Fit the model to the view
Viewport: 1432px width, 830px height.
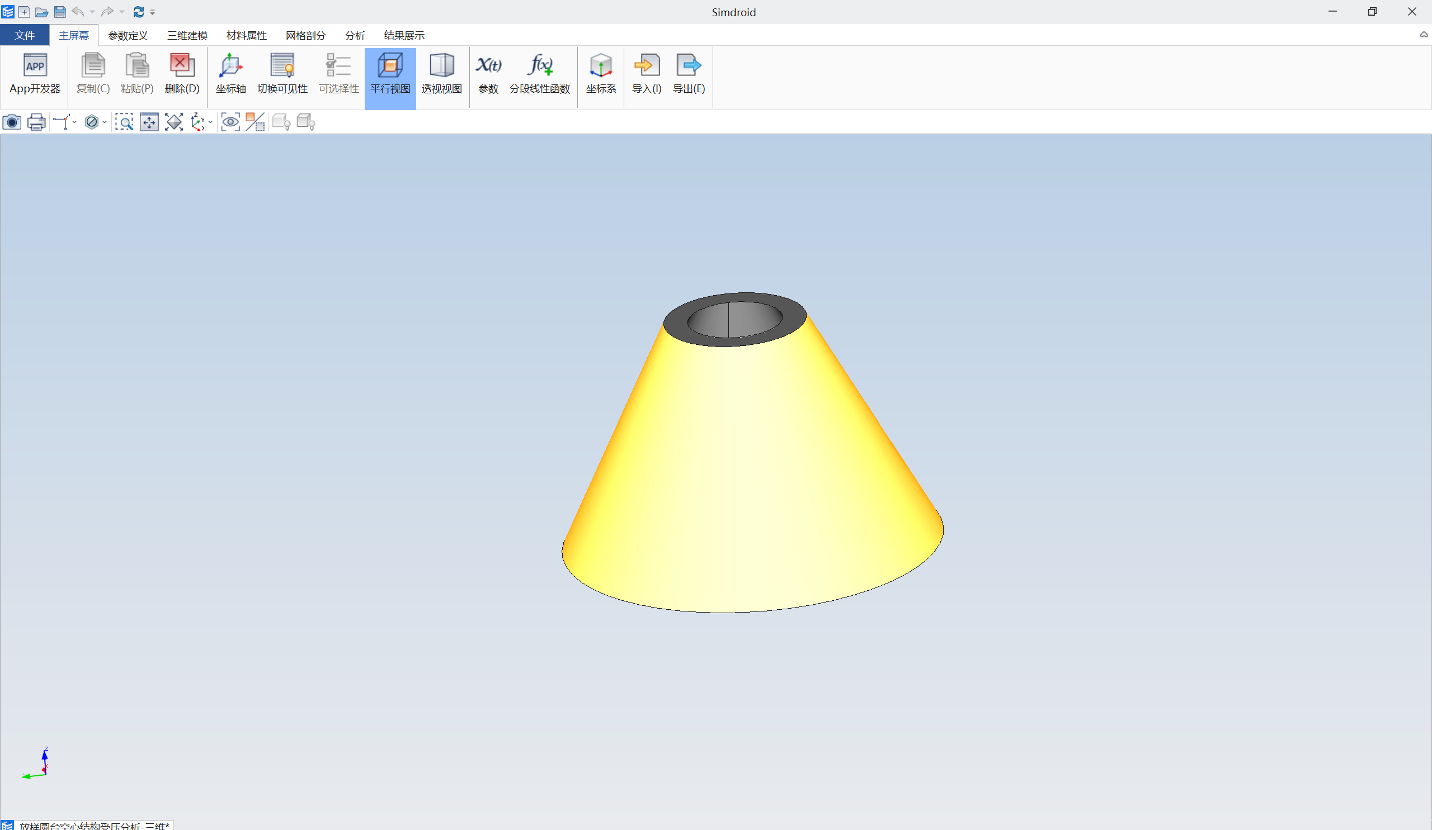tap(174, 122)
